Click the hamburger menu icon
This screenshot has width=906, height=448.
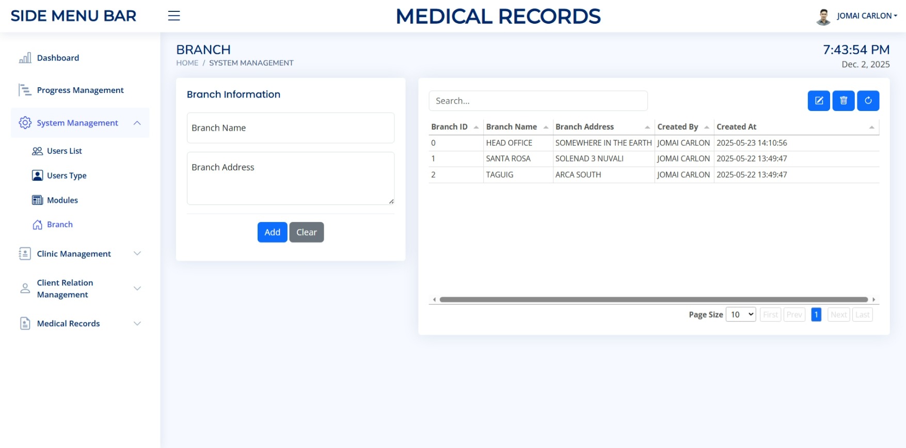pyautogui.click(x=174, y=16)
